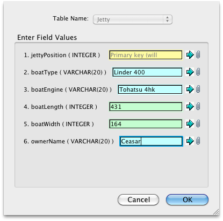This screenshot has height=221, width=223.
Task: Click the boatEngine field containing Tohatsu 4hk
Action: pyautogui.click(x=150, y=89)
